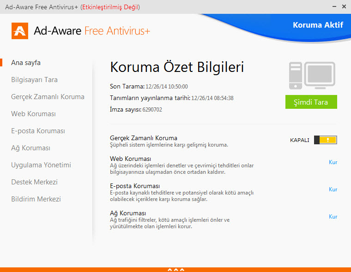
Task: Click the Etkinleştirilmiş Değil title text
Action: click(110, 7)
